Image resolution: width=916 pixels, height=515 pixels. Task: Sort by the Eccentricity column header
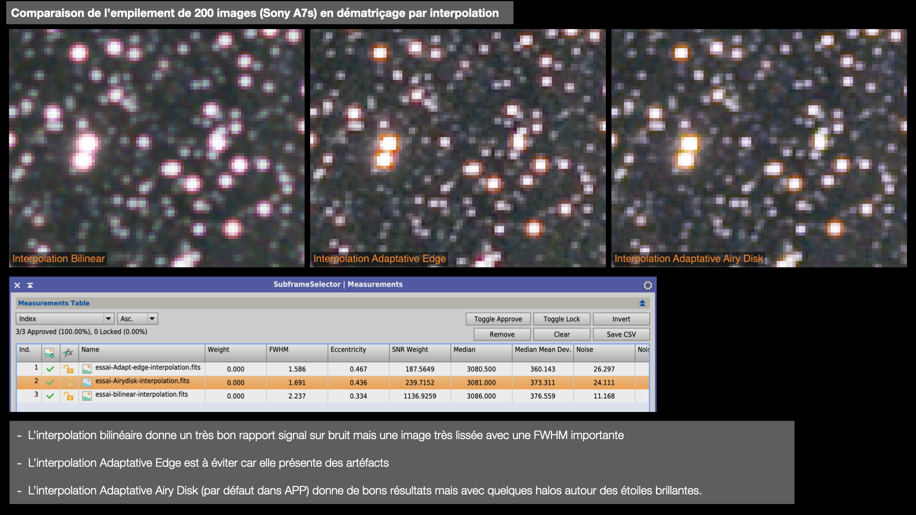pyautogui.click(x=359, y=353)
